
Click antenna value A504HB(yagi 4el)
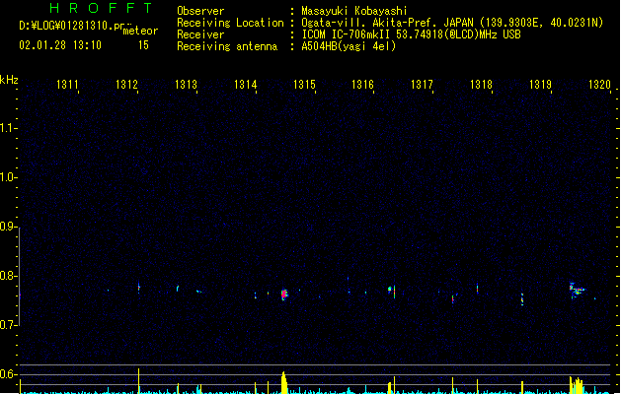[x=349, y=46]
